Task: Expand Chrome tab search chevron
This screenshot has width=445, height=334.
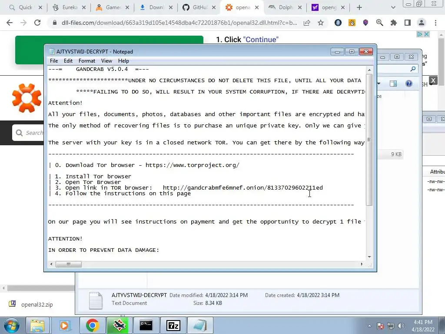Action: point(393,8)
